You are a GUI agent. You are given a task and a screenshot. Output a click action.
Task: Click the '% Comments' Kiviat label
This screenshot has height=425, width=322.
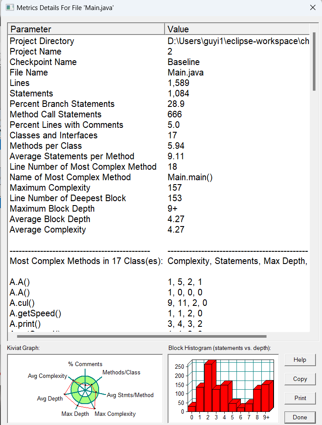86,364
